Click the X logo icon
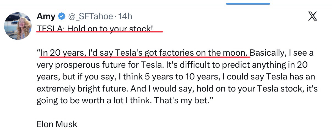This screenshot has width=333, height=131. point(312,16)
